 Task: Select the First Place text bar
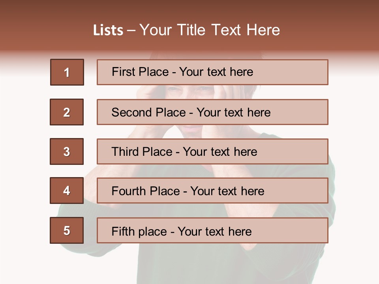[x=212, y=72]
